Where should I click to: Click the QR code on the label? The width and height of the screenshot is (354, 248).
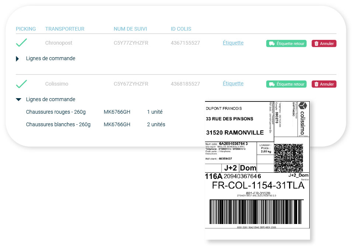coord(288,158)
